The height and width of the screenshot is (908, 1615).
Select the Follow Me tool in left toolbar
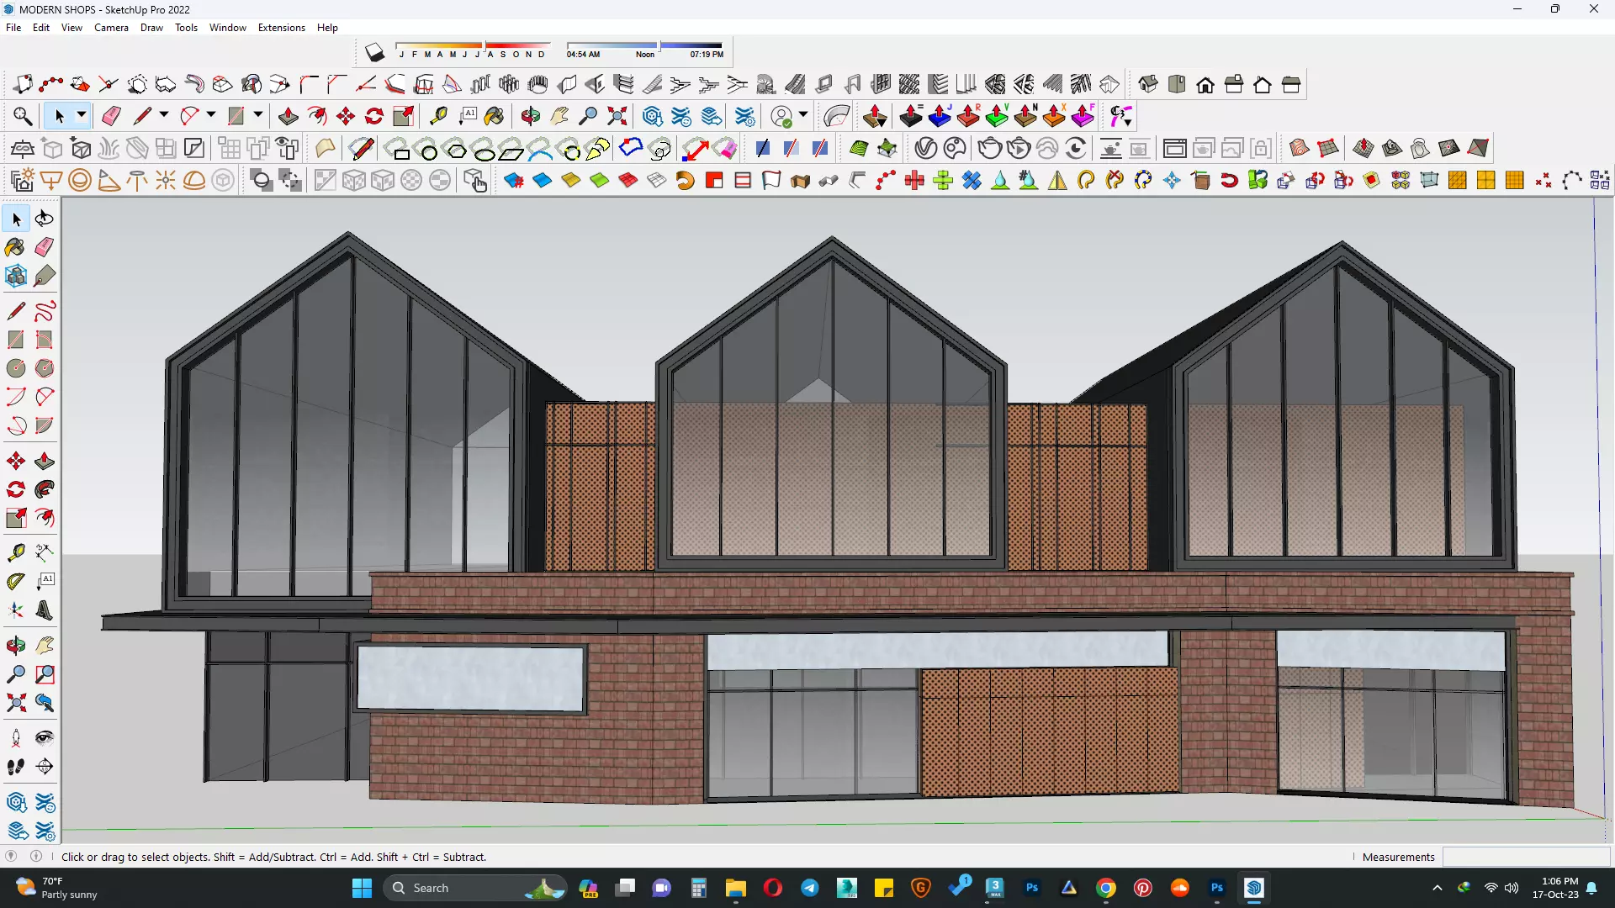tap(45, 489)
